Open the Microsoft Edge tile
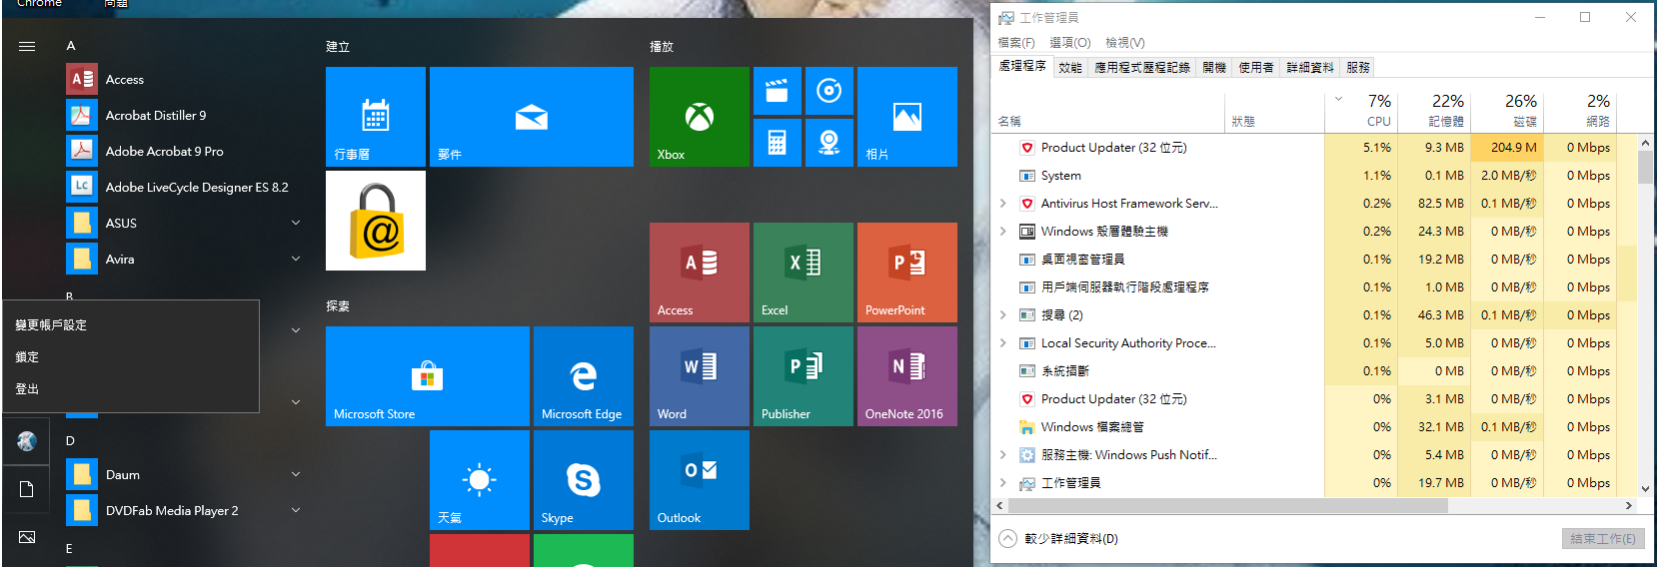 coord(584,376)
